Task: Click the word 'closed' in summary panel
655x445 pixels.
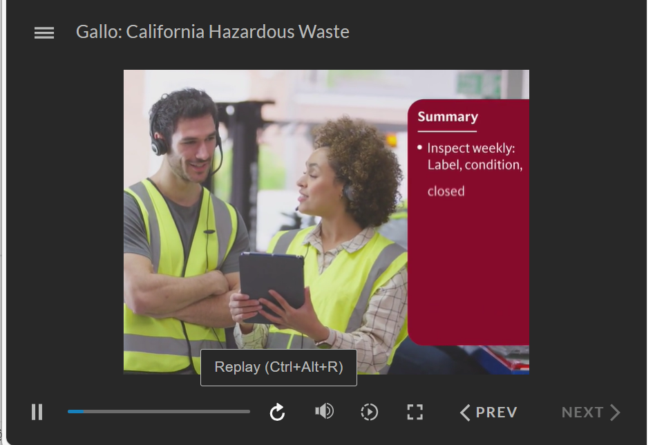Action: click(446, 191)
